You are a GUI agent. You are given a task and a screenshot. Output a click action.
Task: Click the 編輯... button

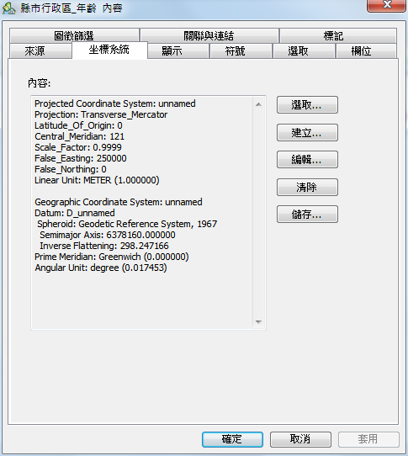point(307,159)
